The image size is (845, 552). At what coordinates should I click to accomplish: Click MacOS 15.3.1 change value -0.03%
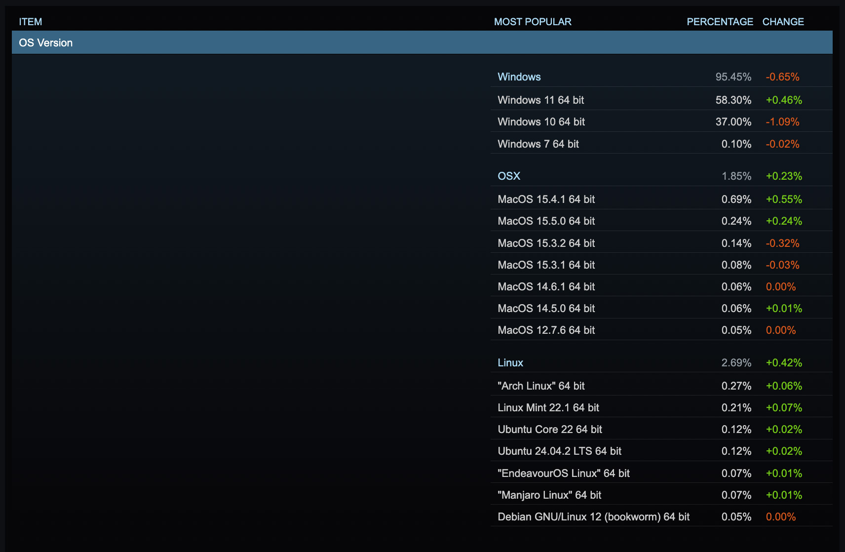pyautogui.click(x=782, y=265)
